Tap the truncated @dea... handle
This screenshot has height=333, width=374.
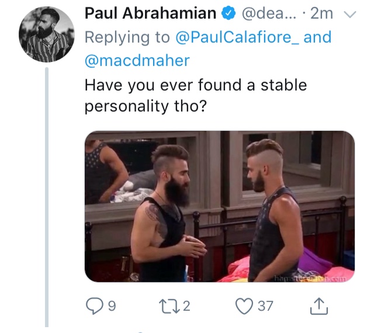(x=269, y=13)
